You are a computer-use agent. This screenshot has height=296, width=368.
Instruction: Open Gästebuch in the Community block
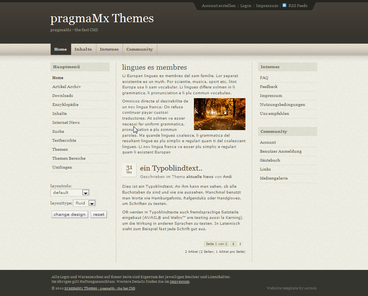coord(270,160)
